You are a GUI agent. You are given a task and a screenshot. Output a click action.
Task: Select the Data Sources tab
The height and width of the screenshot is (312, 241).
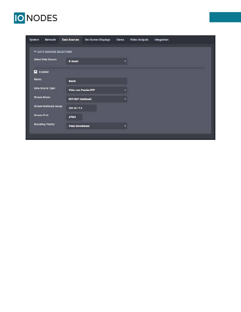tap(71, 40)
